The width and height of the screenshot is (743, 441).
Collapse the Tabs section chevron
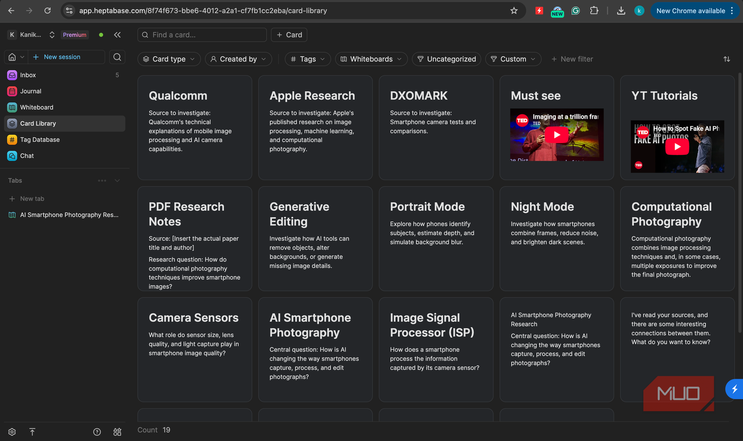click(x=117, y=181)
